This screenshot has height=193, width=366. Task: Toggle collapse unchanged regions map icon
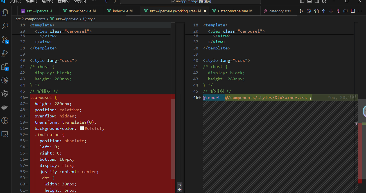coord(345,11)
